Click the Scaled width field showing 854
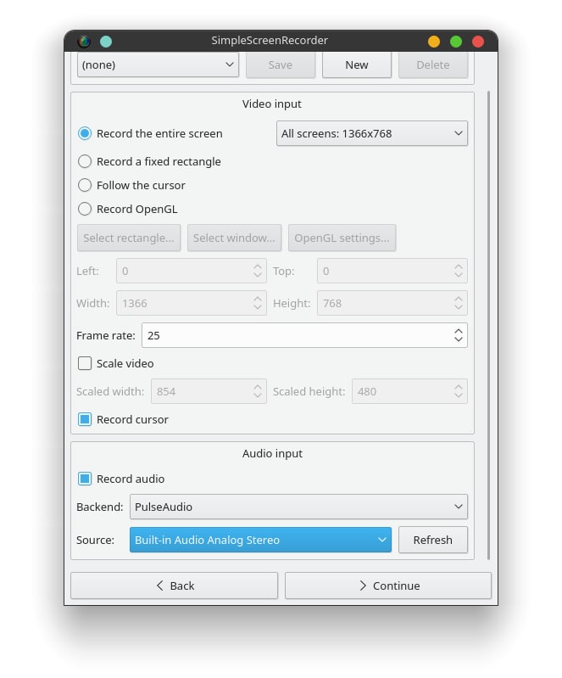562x678 pixels. coord(209,391)
